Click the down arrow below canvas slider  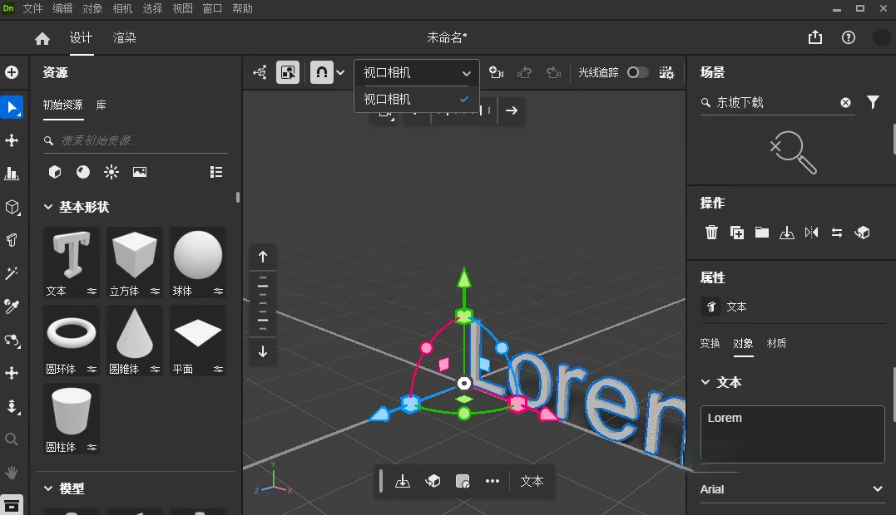coord(263,352)
